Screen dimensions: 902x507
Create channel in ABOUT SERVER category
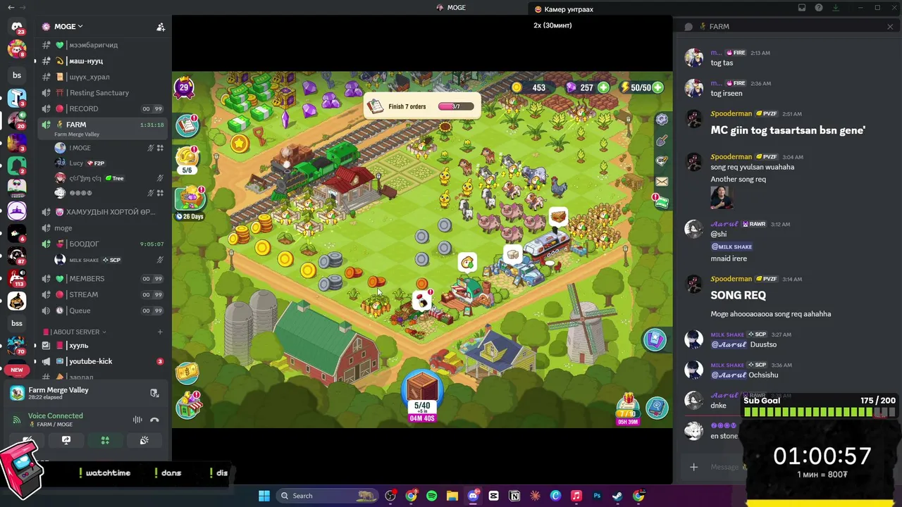160,332
